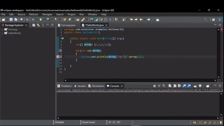Click the Search pen-shaped toolbar icon

(x=83, y=20)
